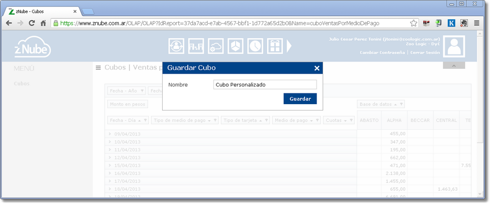Screen dimensions: 490x204
Task: Click the Cerrar Sesión link
Action: point(425,52)
